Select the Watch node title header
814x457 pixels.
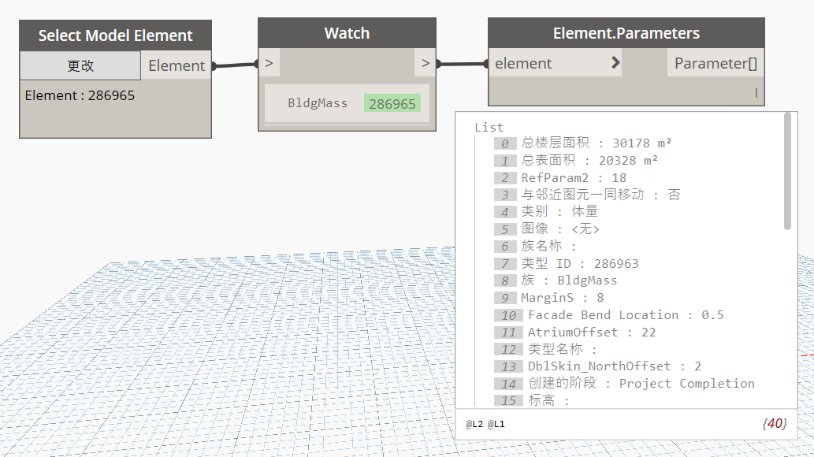(347, 33)
